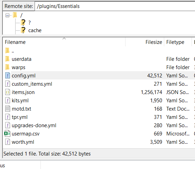Select the userdata folder icon
195x169 pixels.
(7, 59)
